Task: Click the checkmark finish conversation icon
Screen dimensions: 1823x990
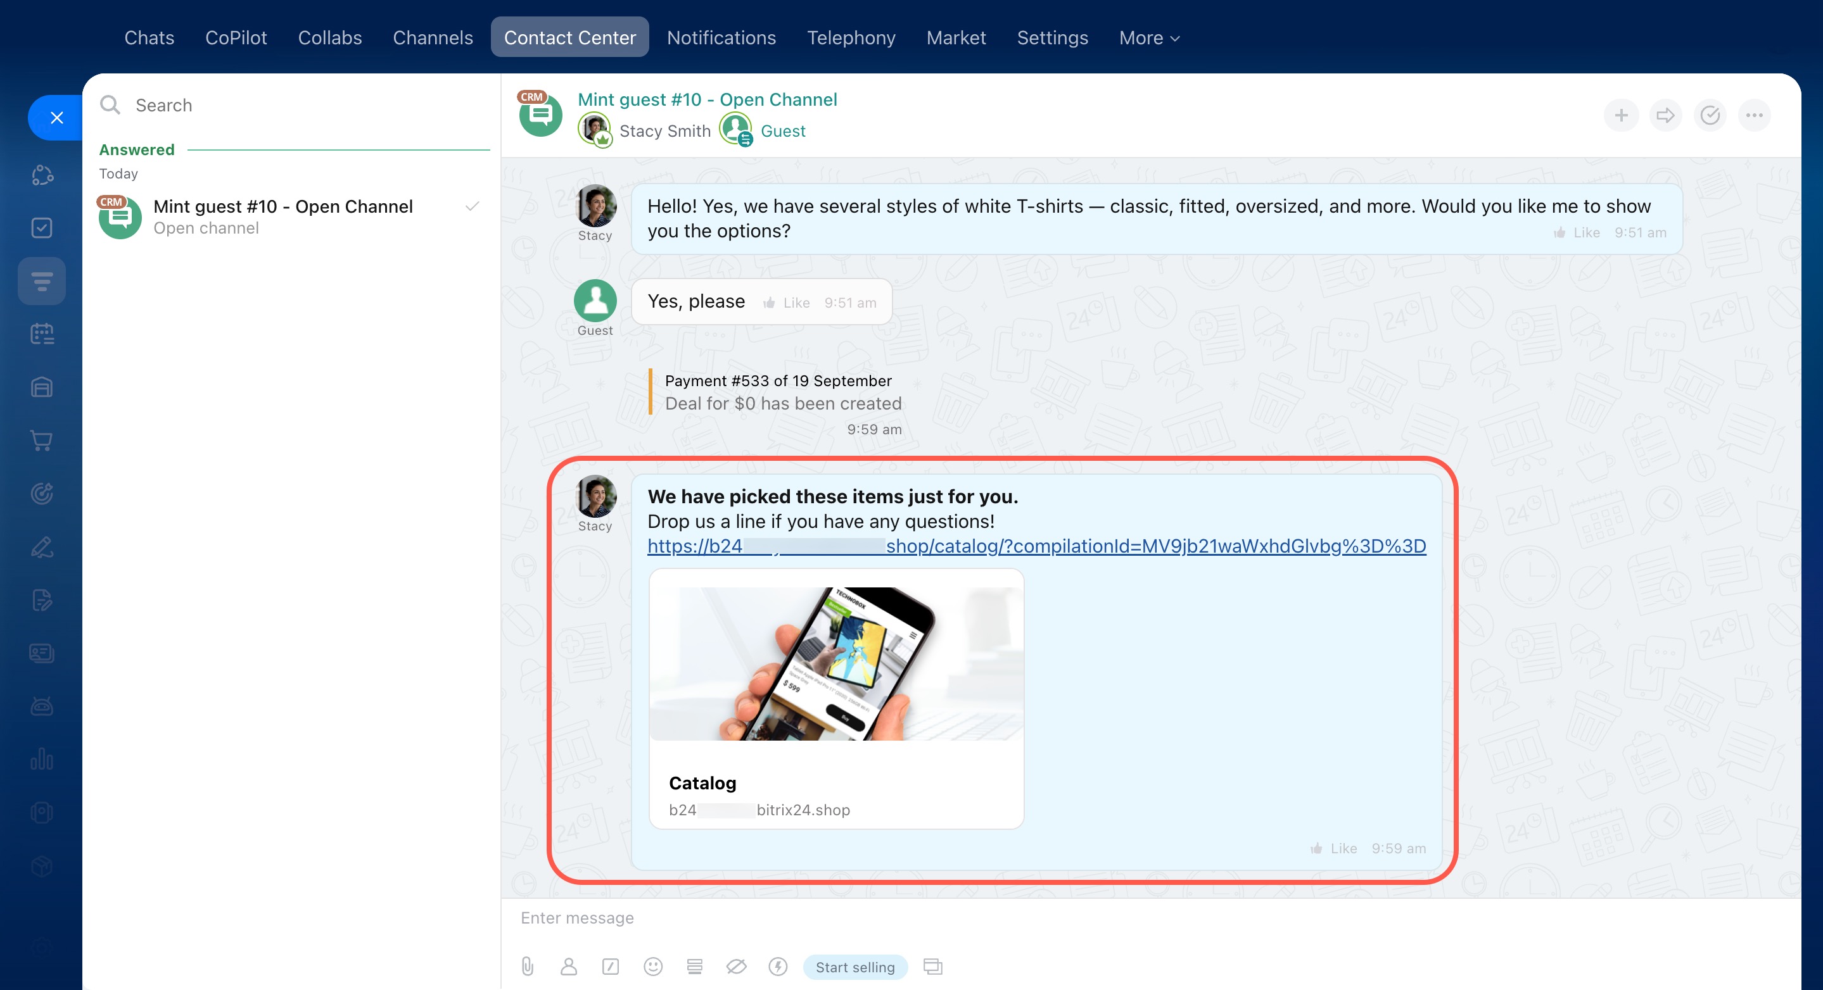Action: point(1710,115)
